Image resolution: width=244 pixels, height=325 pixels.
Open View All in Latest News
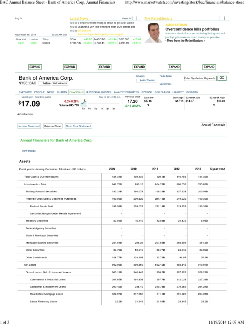[126, 19]
